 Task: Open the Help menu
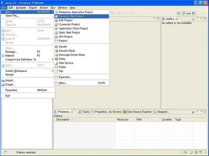point(73,8)
